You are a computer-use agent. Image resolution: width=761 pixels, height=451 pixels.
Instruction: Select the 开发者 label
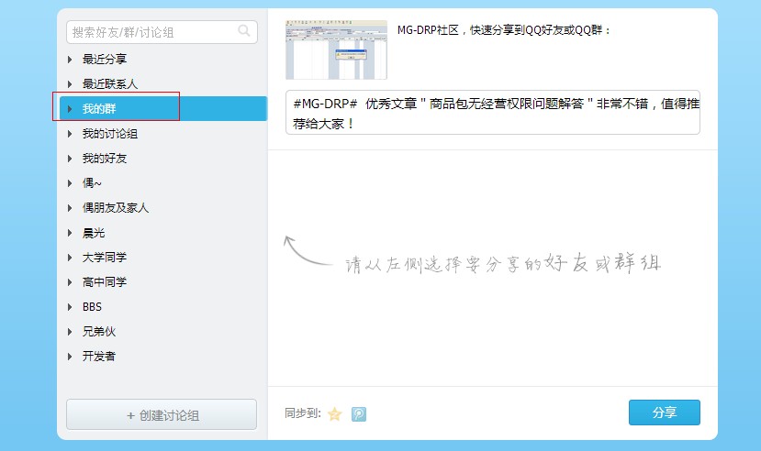[x=99, y=356]
